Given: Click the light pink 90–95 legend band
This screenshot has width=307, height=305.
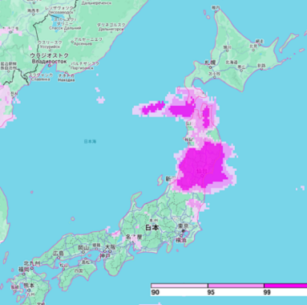Looking at the screenshot, I should pyautogui.click(x=180, y=286).
